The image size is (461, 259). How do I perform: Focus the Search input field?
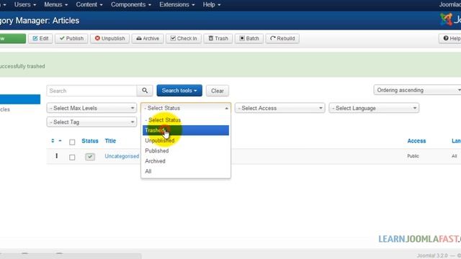tap(91, 91)
